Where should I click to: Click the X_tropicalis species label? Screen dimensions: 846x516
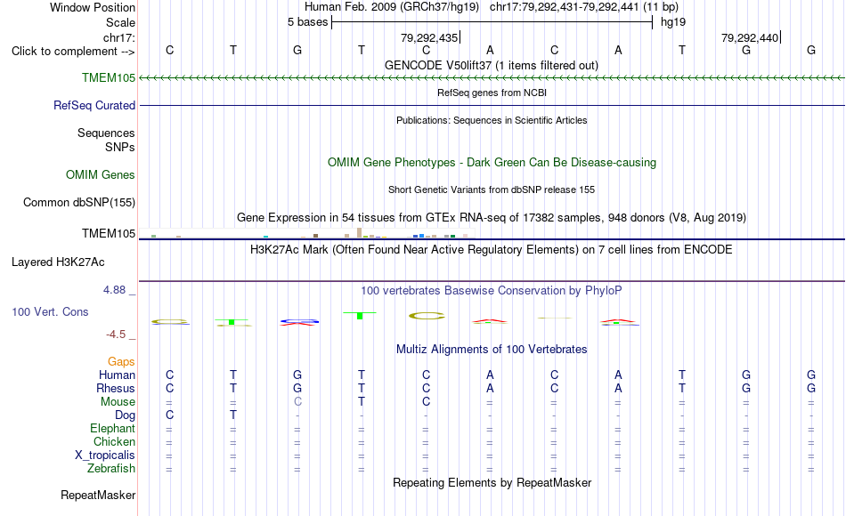pos(105,456)
